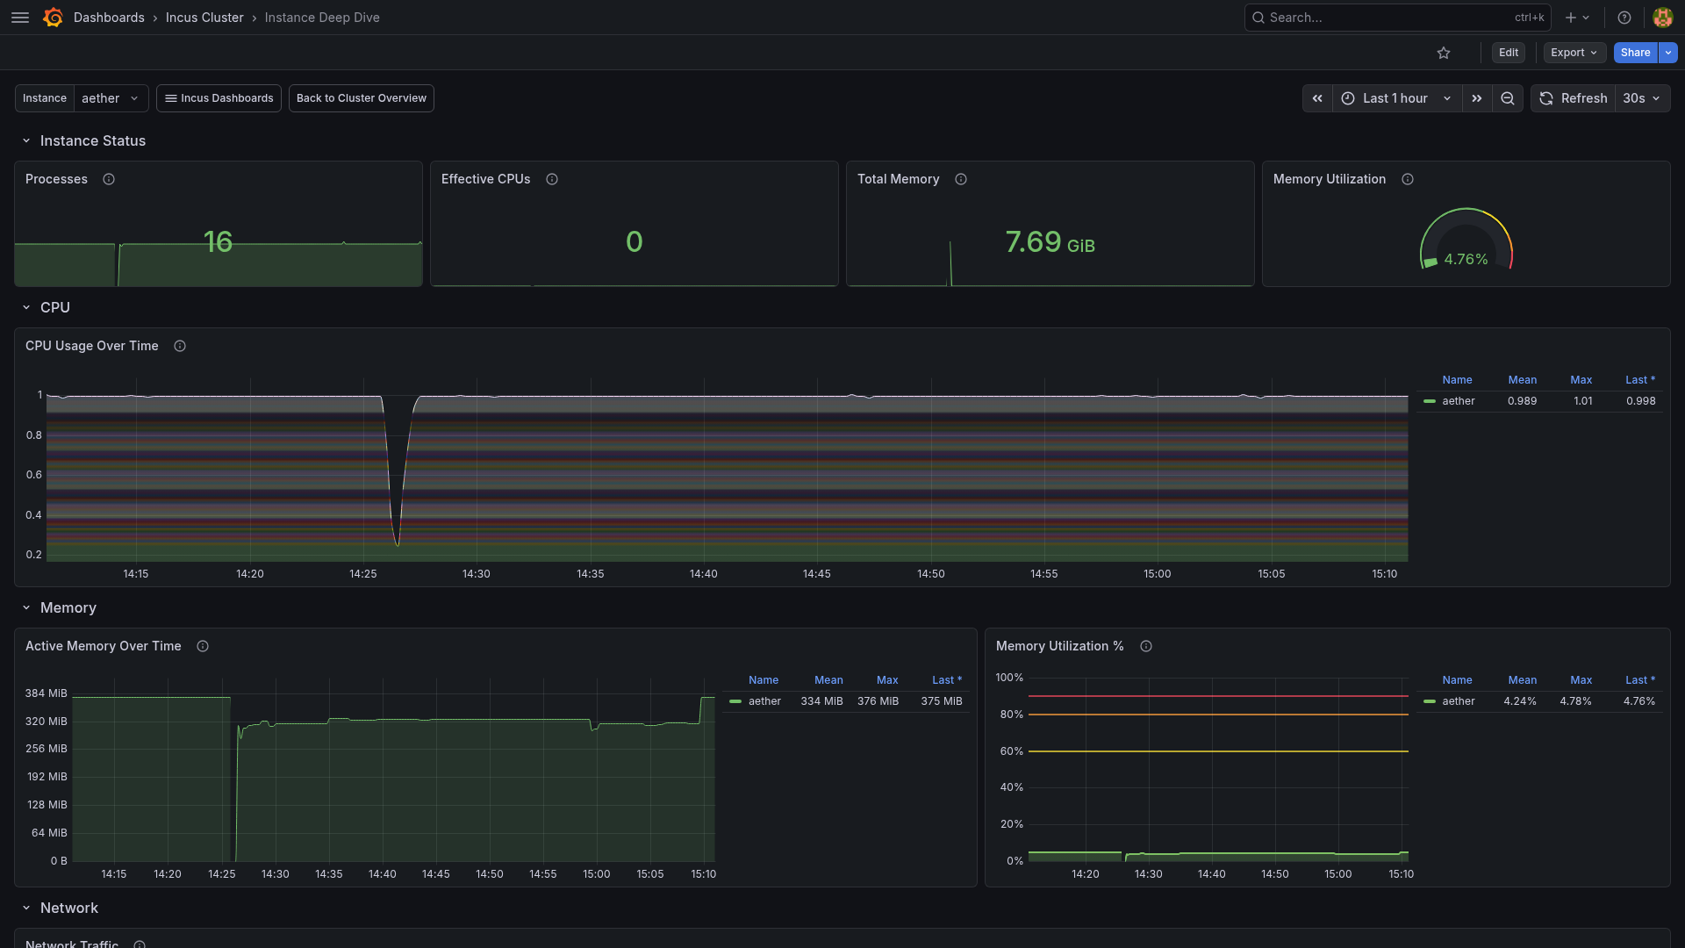1685x948 pixels.
Task: Click the Grafana logo icon
Action: pyautogui.click(x=53, y=18)
